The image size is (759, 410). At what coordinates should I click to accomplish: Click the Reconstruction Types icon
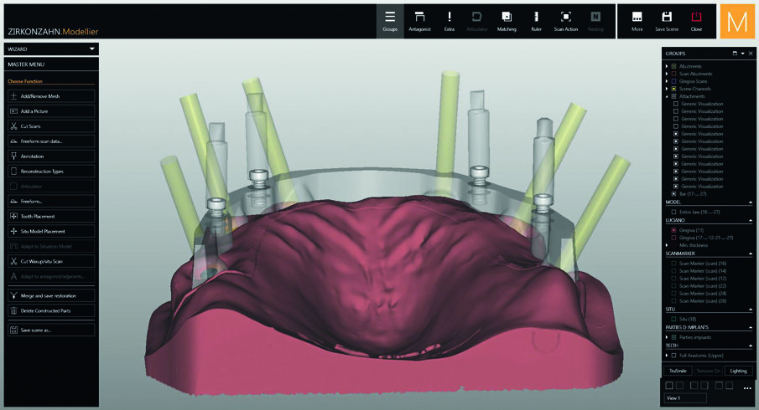[13, 171]
